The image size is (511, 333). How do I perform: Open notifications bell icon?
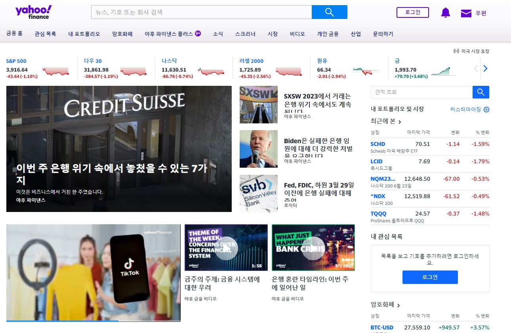[446, 13]
